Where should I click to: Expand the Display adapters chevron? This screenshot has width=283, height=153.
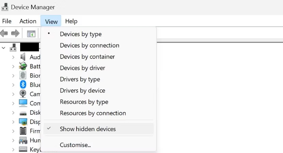pos(13,122)
